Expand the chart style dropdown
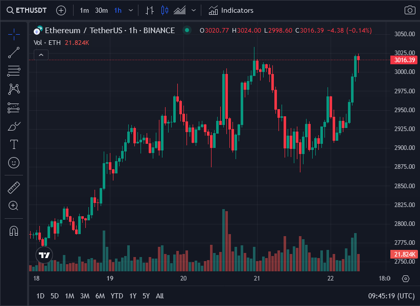The width and height of the screenshot is (420, 306). click(x=194, y=10)
